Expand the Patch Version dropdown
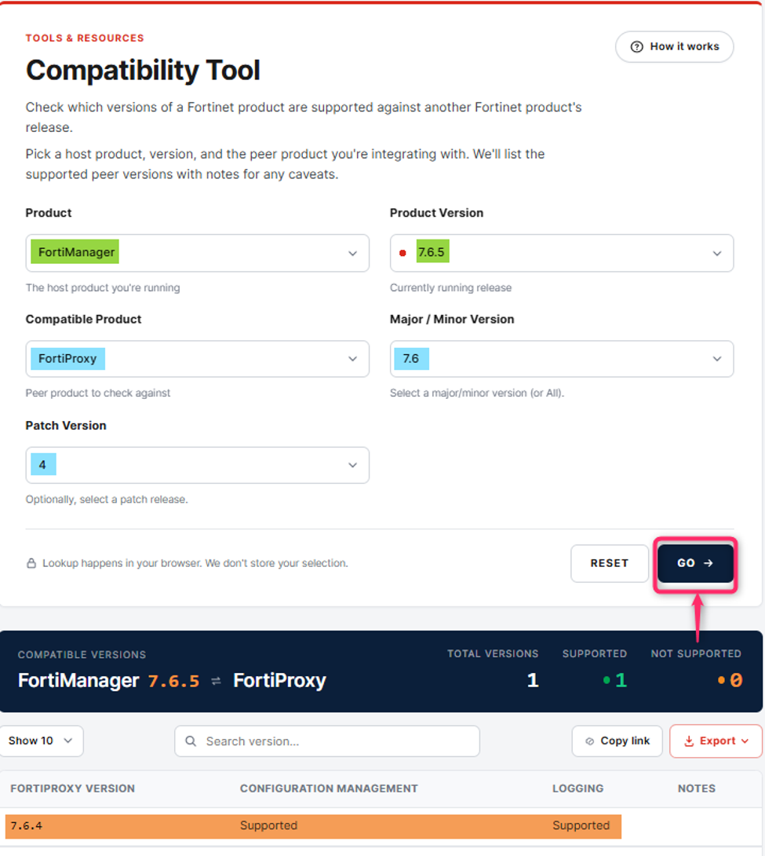This screenshot has width=765, height=856. (x=198, y=465)
